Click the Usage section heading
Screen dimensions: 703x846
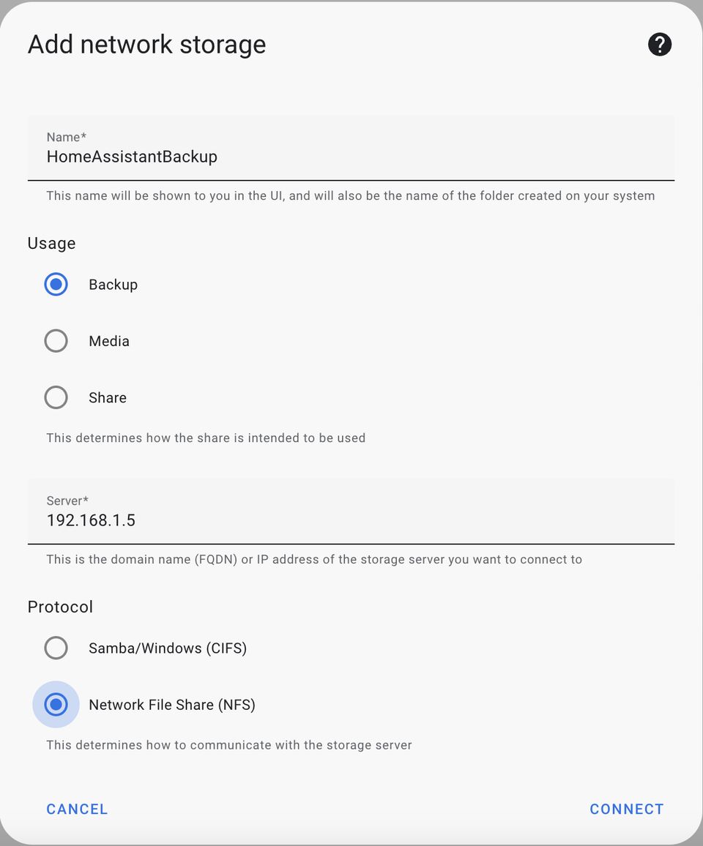point(51,243)
